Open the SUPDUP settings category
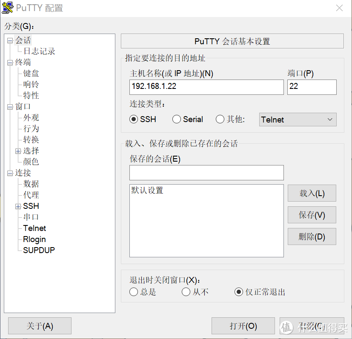 (39, 250)
